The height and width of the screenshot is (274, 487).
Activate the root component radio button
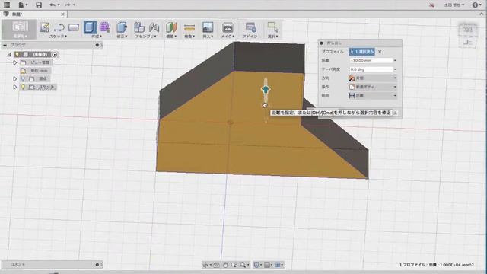pos(55,54)
